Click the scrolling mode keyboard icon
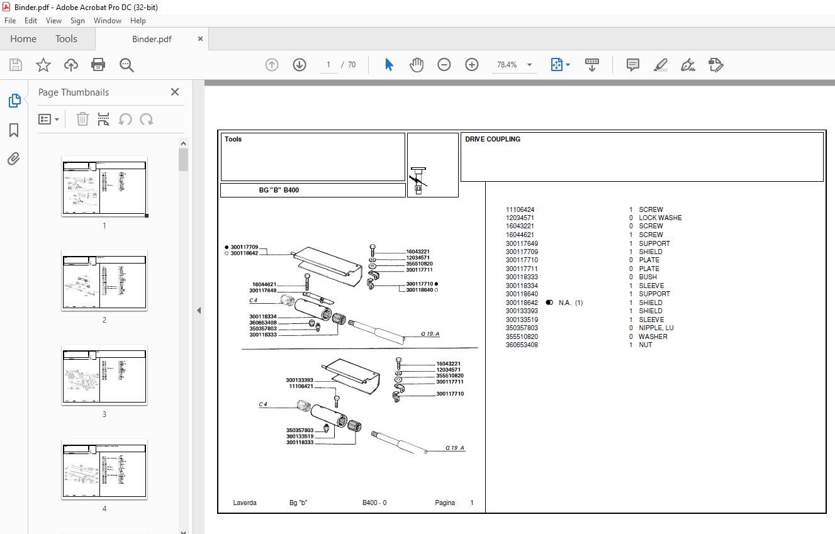This screenshot has width=835, height=534. click(592, 65)
